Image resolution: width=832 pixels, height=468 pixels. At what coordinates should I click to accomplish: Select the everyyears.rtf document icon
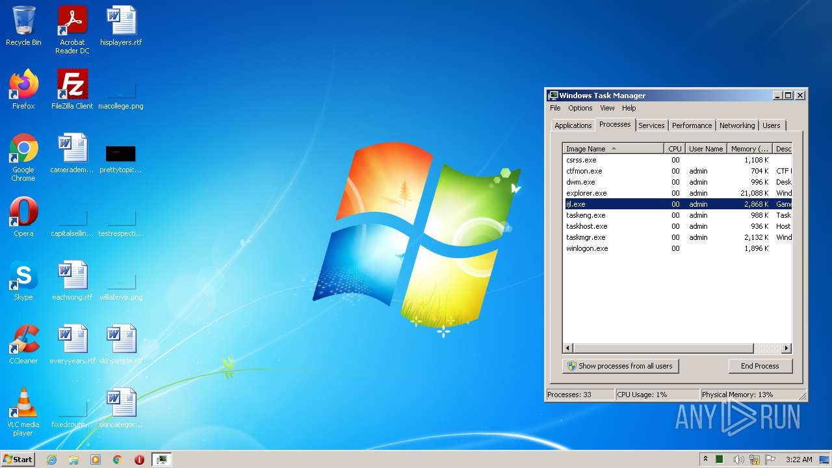(x=72, y=344)
